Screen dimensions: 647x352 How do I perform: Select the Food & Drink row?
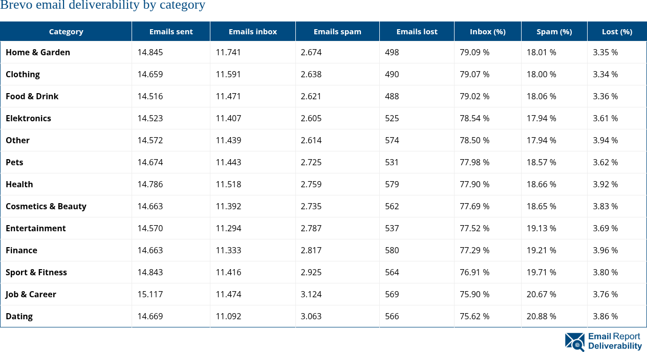(32, 96)
